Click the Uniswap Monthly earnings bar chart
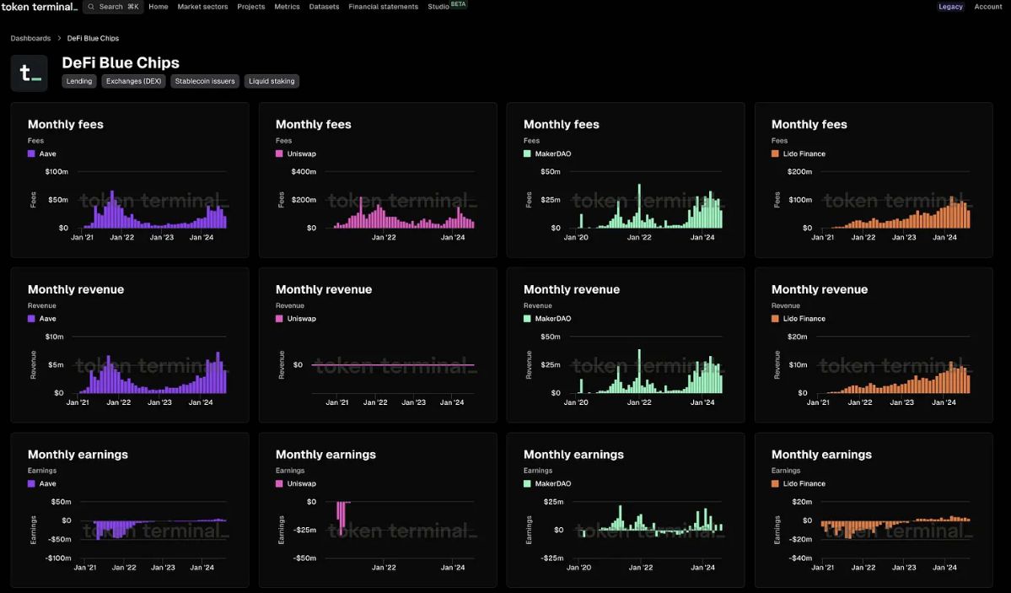The image size is (1011, 593). coord(400,531)
